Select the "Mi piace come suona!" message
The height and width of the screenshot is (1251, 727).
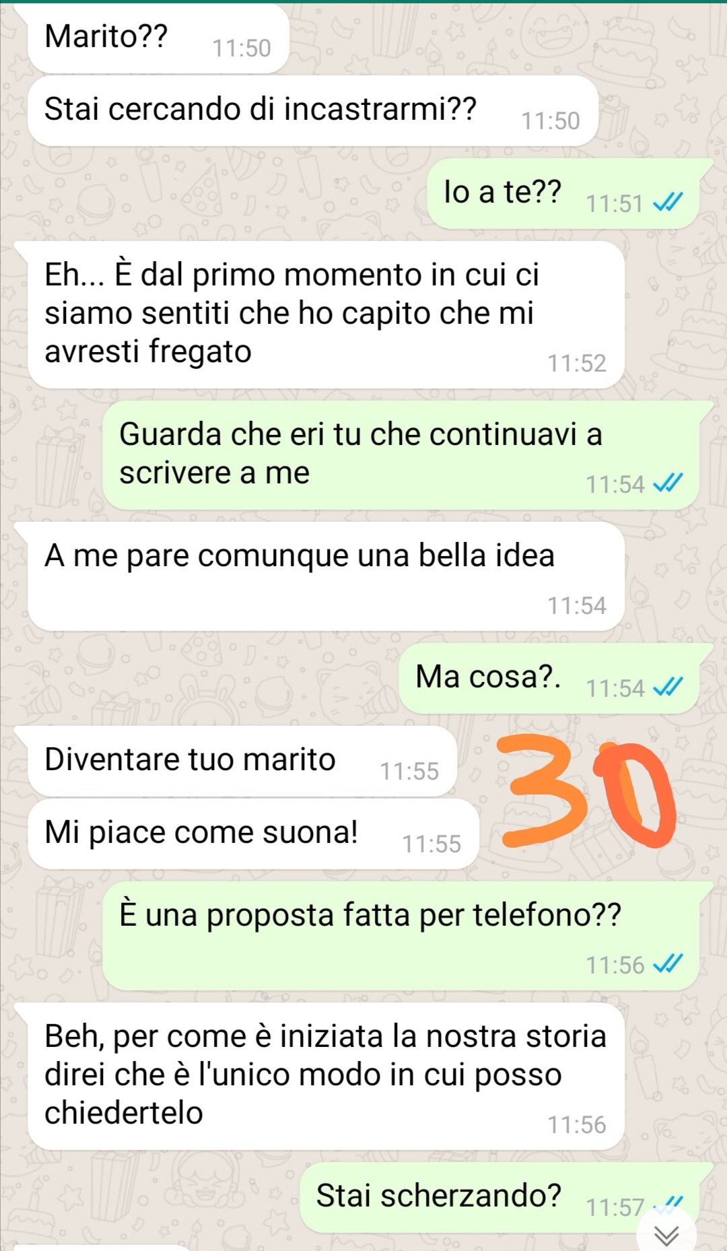tap(254, 834)
